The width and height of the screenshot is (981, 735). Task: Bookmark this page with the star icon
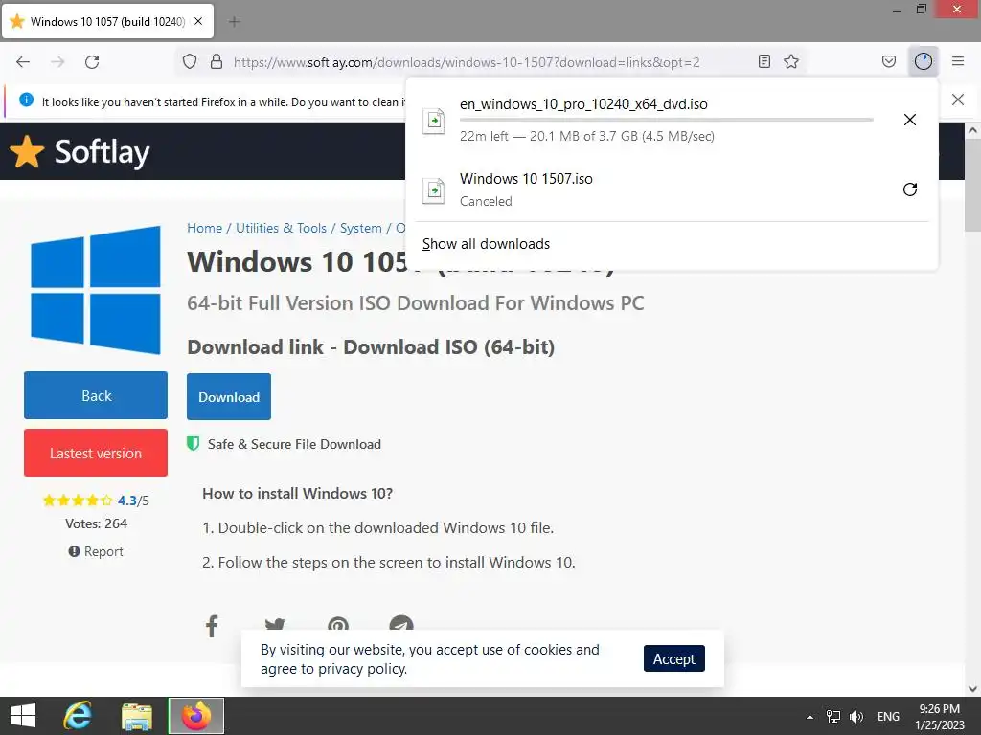[791, 61]
